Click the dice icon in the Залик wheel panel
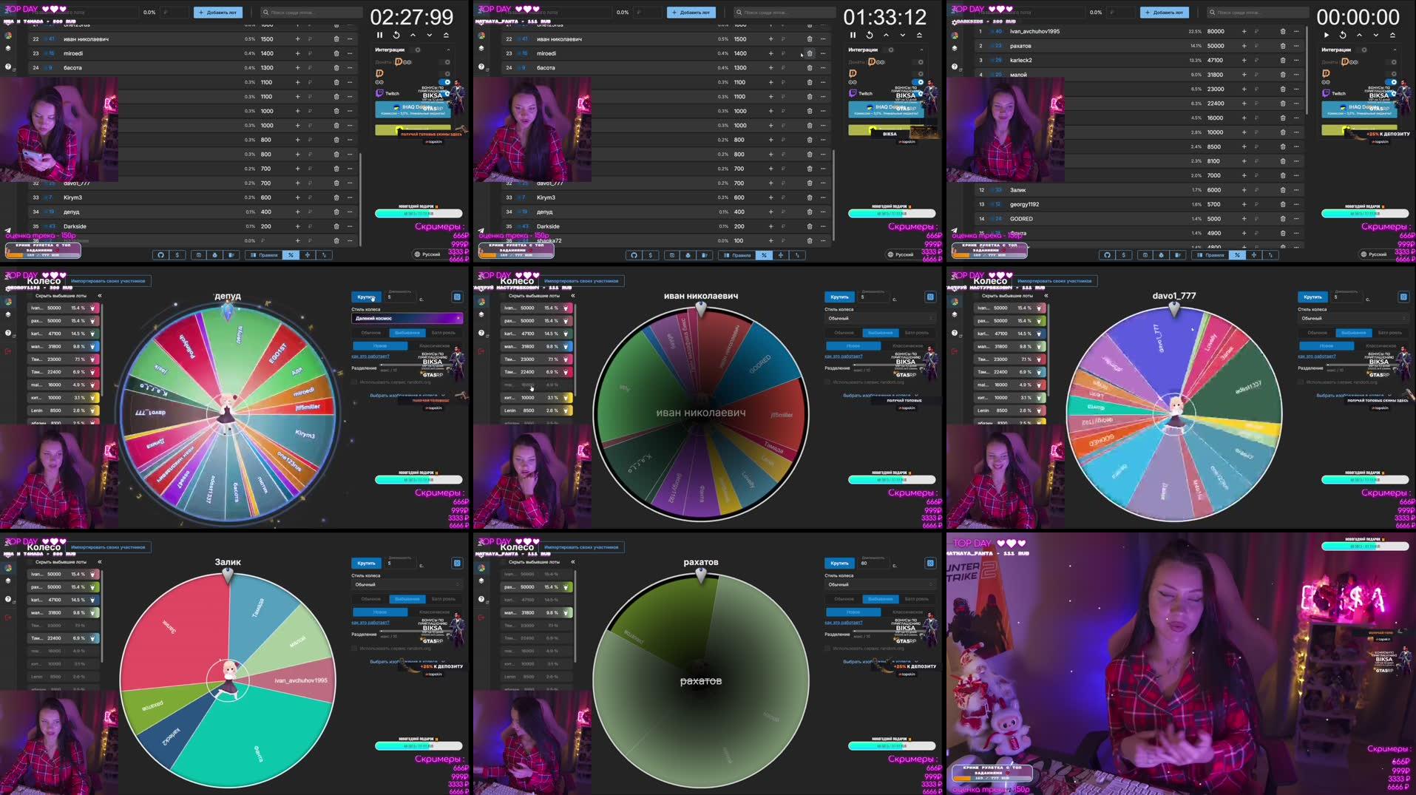The image size is (1416, 795). click(457, 564)
